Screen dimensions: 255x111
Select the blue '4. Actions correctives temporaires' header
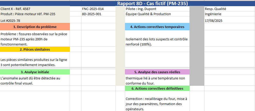(x=157, y=27)
